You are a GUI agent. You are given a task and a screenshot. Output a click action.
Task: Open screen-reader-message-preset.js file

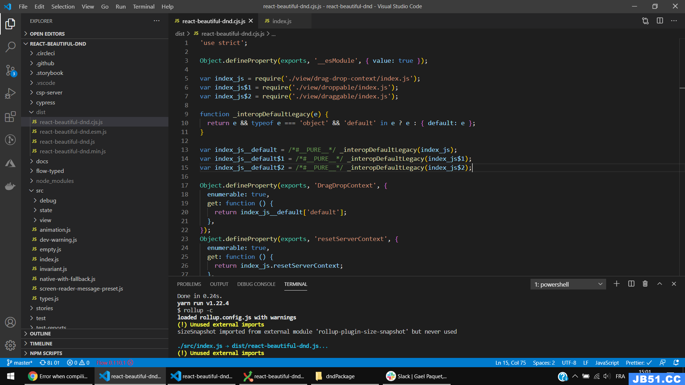point(95,289)
